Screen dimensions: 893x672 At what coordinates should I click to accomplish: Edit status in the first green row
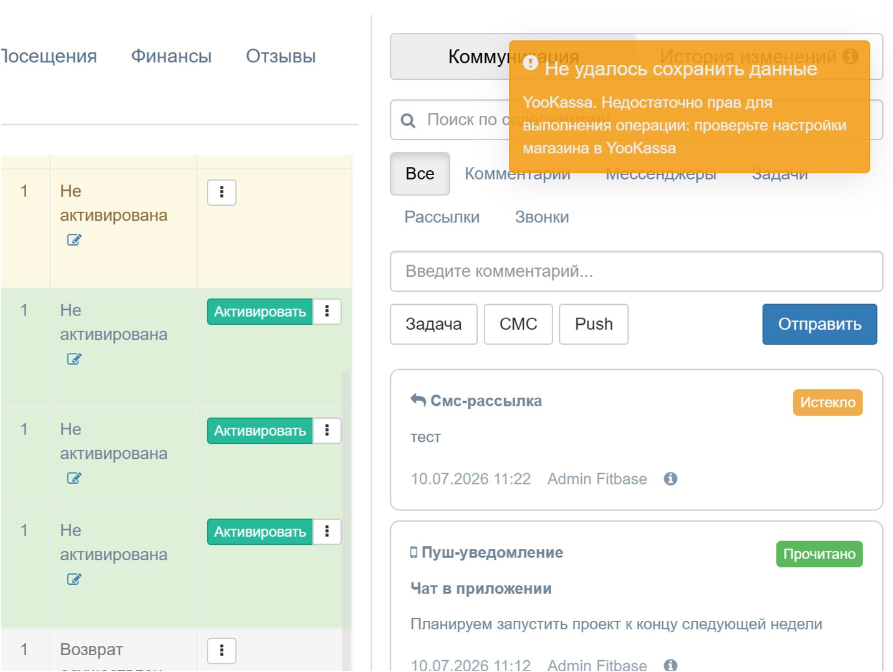pos(74,359)
